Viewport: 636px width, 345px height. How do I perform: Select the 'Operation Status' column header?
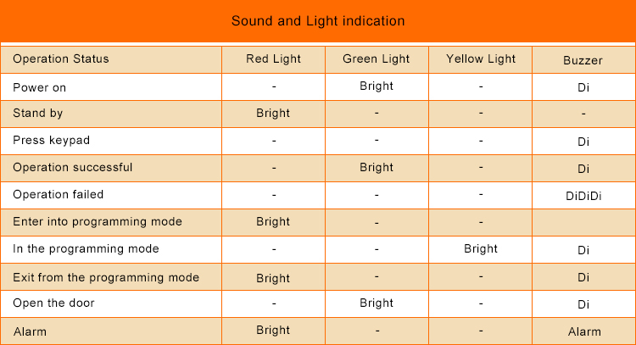click(x=61, y=59)
